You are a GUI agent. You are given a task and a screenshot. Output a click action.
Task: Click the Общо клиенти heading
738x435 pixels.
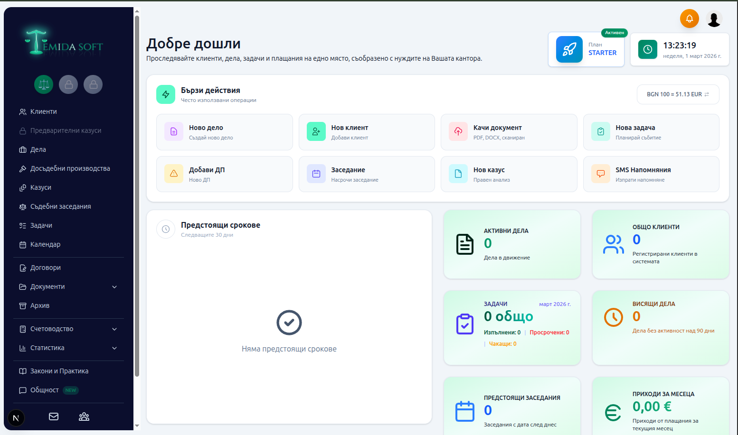click(656, 227)
